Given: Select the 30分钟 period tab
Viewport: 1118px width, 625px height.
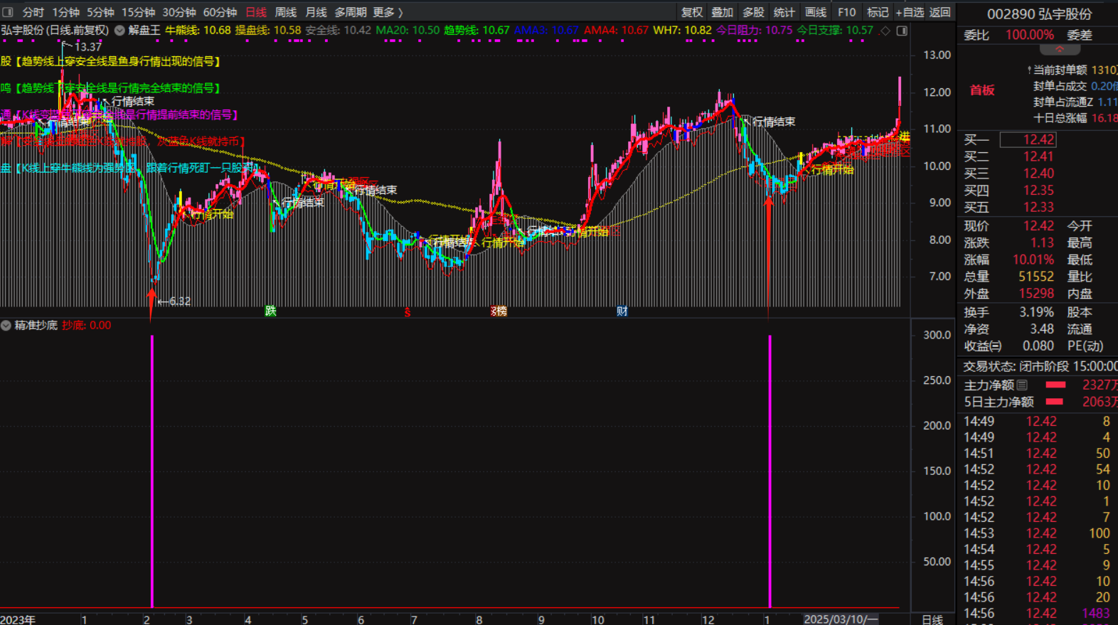Looking at the screenshot, I should [179, 12].
